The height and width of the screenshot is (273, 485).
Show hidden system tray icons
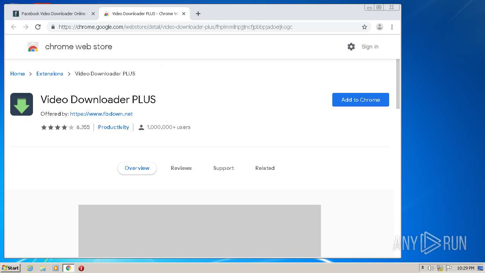(422, 268)
